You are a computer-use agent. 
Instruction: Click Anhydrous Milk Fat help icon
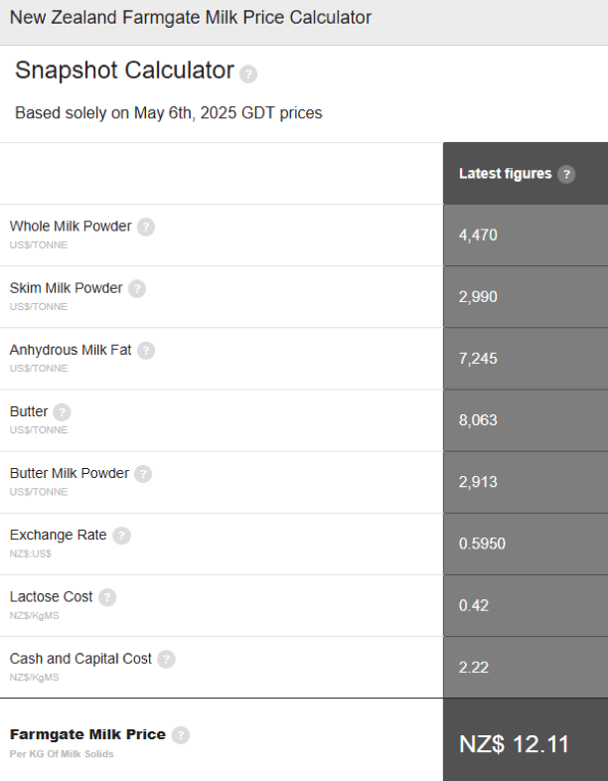[146, 350]
